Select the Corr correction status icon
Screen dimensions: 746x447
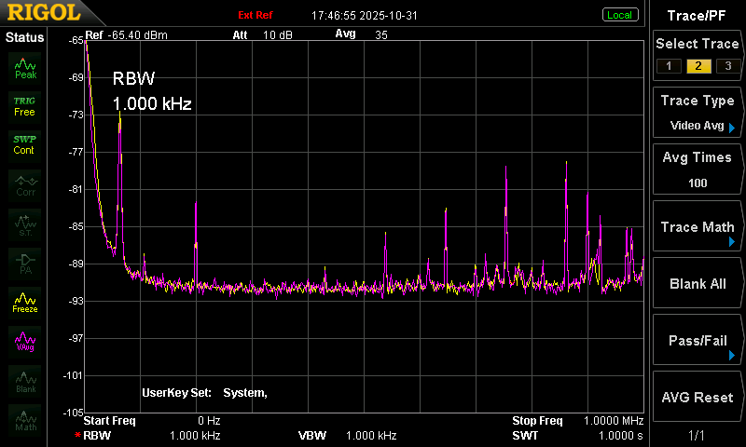coord(25,185)
